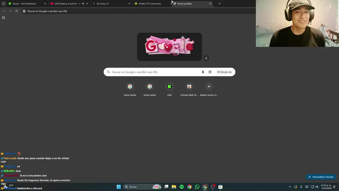339x191 pixels.
Task: Open the Windows Start menu
Action: coord(119,187)
